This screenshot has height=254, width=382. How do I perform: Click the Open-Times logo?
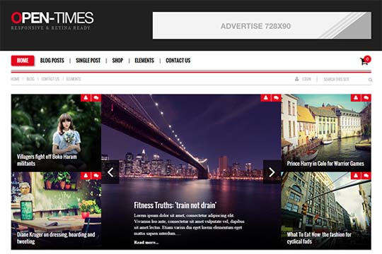52,20
